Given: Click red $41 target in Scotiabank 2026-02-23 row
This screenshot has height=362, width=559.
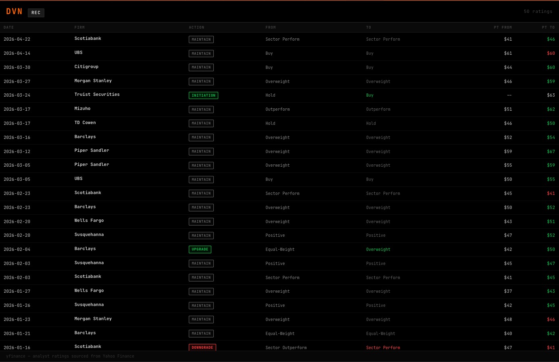Looking at the screenshot, I should 551,194.
